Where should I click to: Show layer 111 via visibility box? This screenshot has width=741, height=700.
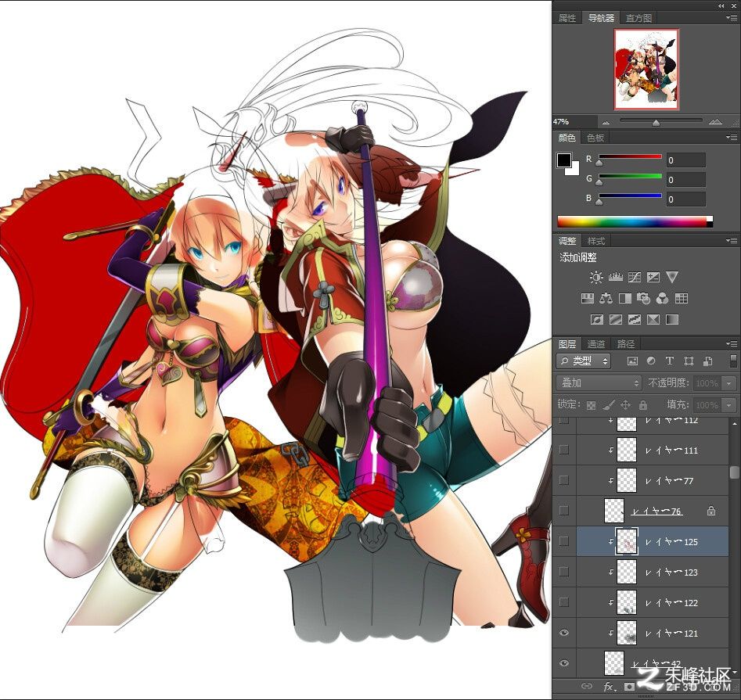tap(564, 450)
